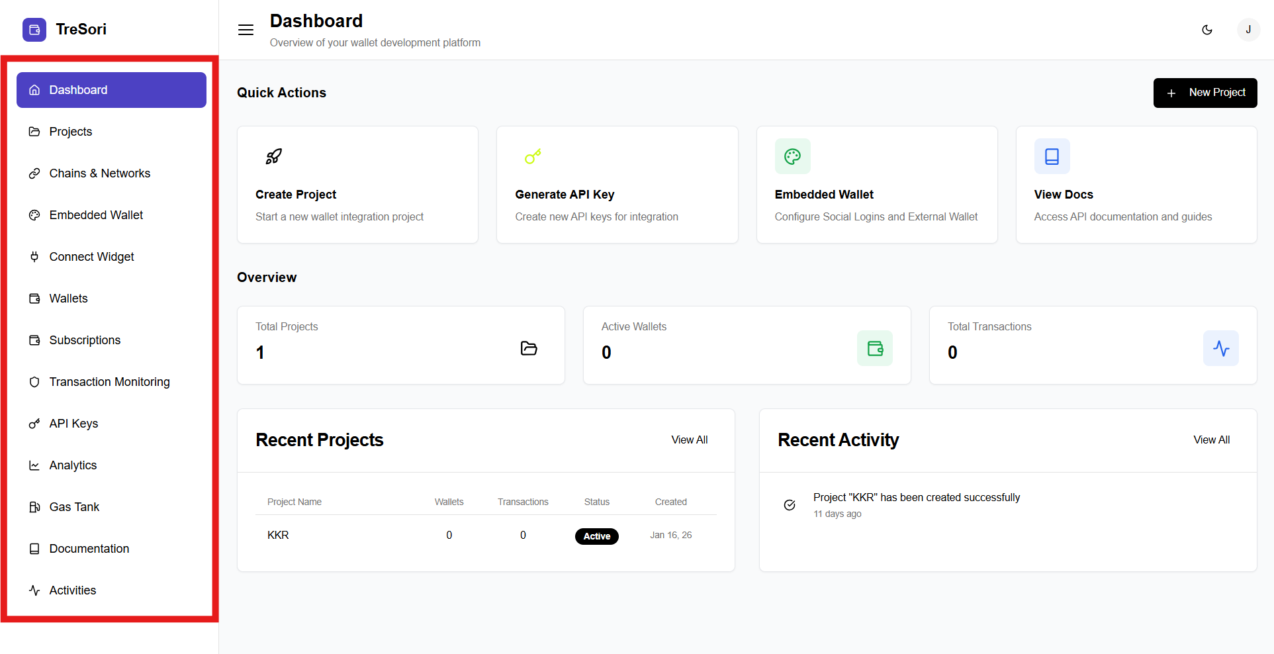Click the green wallet icon in Active Wallets

pyautogui.click(x=874, y=348)
